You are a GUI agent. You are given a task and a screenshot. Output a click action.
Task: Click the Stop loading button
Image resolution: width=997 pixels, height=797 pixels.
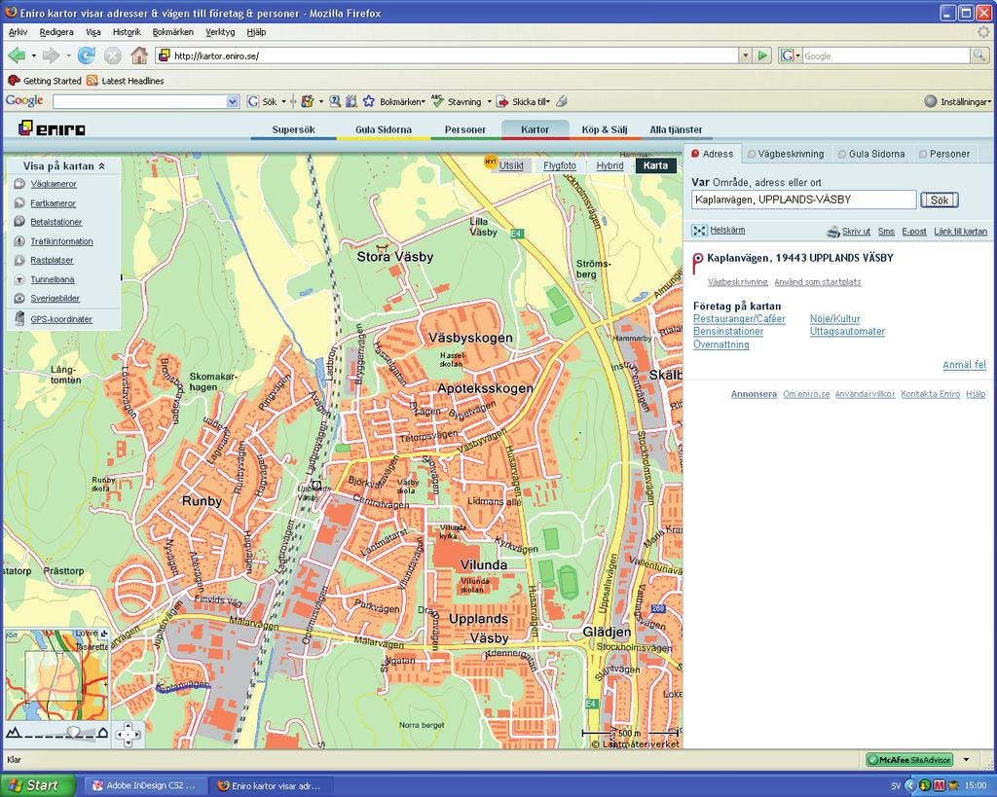click(113, 55)
